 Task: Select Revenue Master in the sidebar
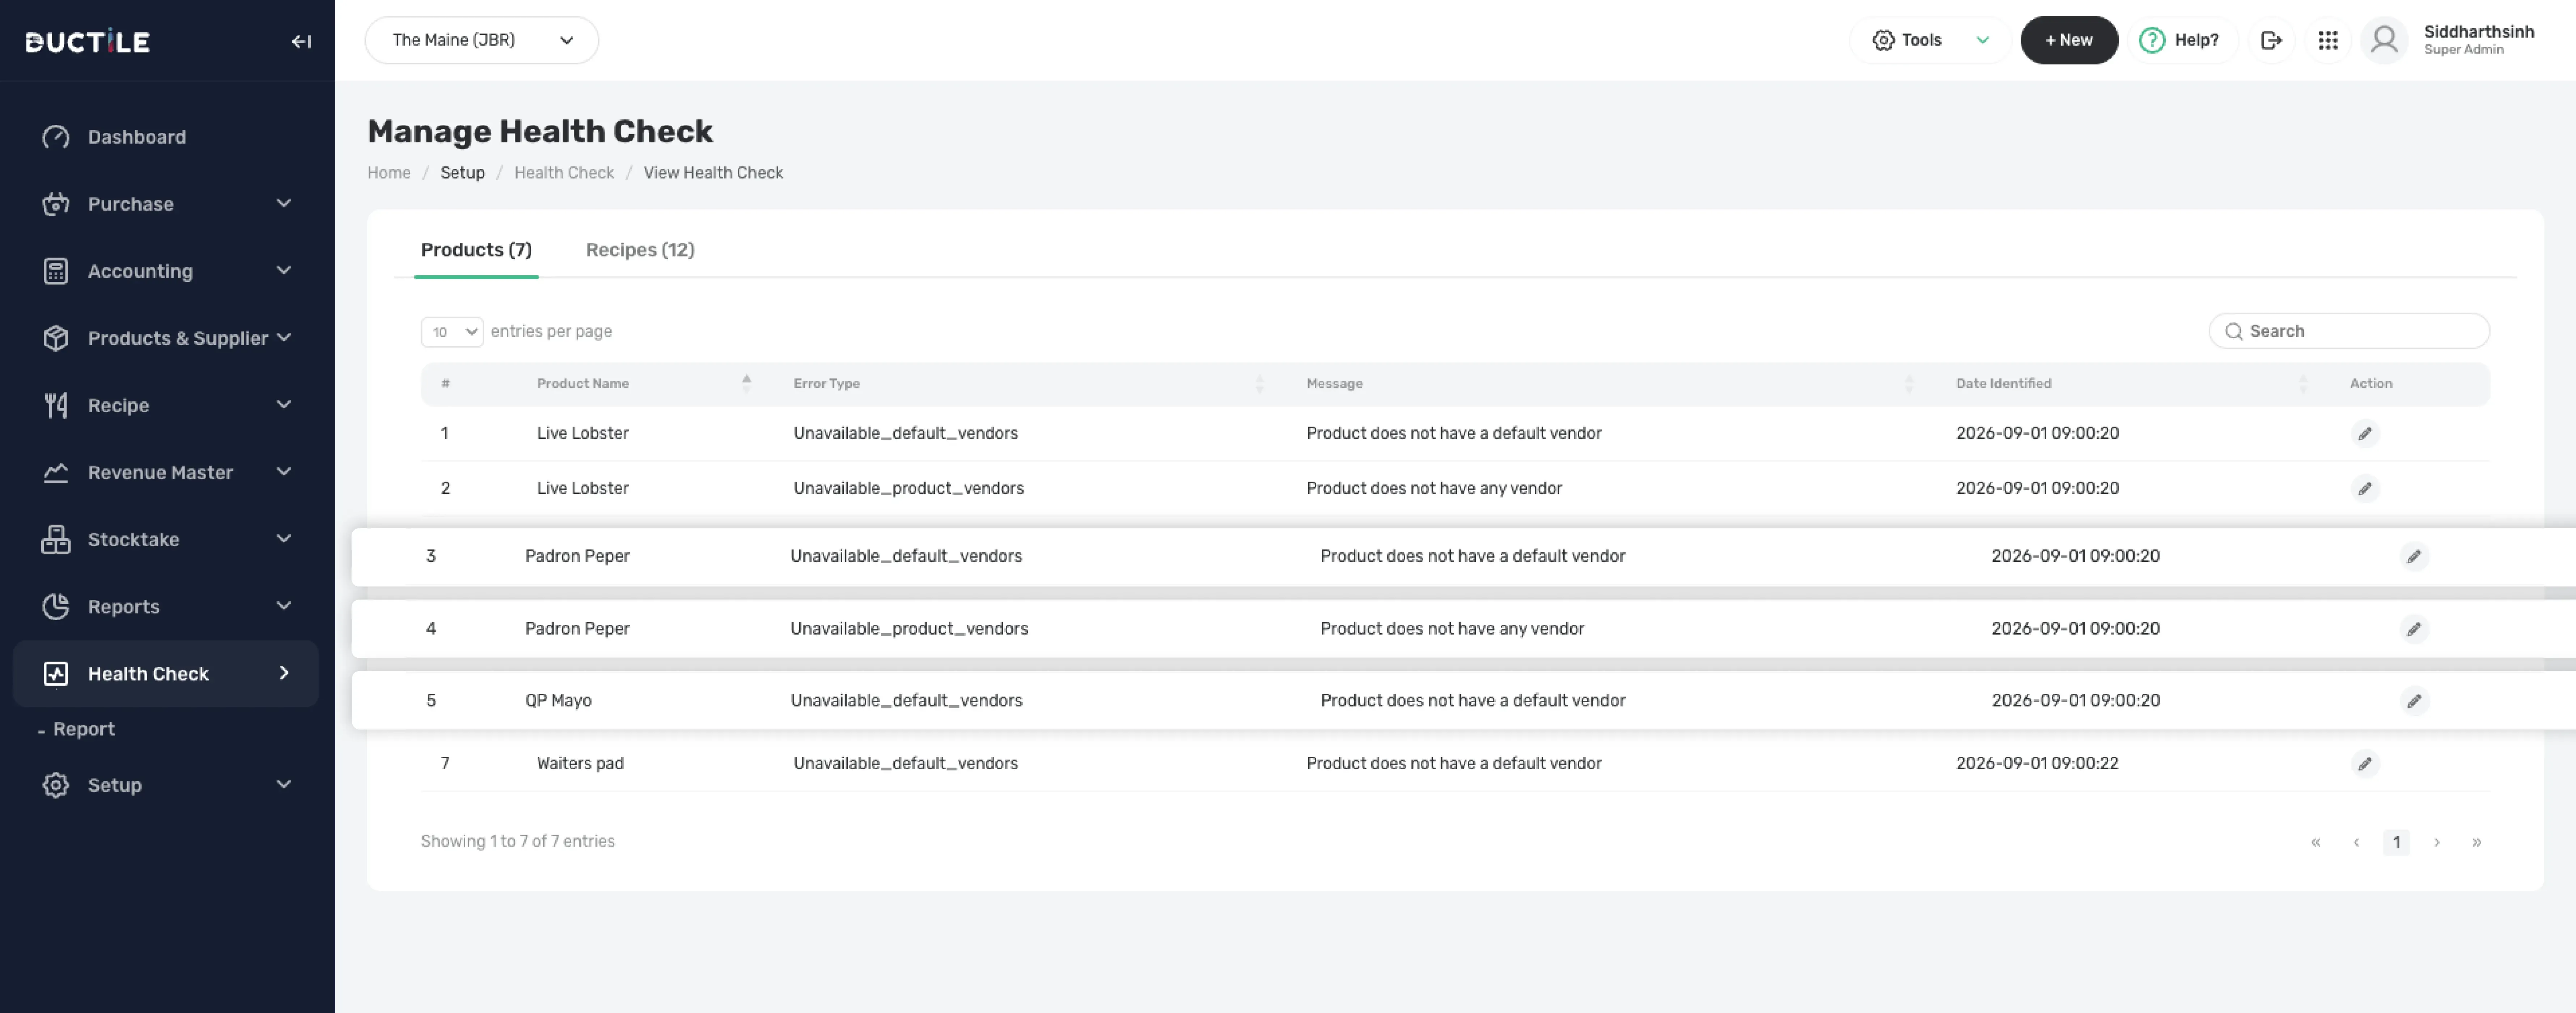tap(160, 473)
